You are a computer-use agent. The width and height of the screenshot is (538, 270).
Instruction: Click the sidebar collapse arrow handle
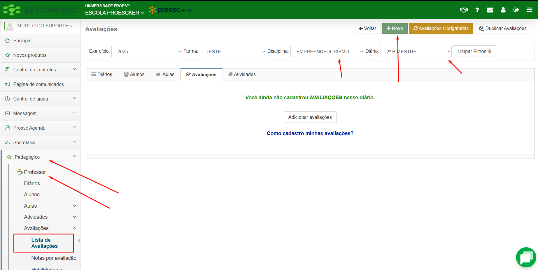[x=79, y=241]
